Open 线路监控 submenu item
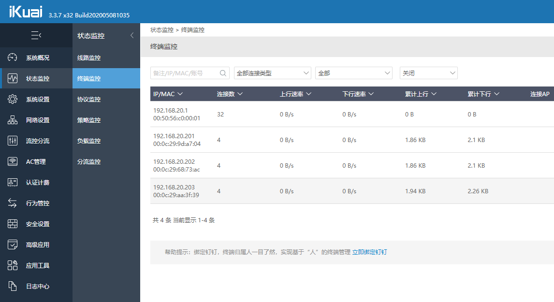This screenshot has height=302, width=554. point(89,58)
